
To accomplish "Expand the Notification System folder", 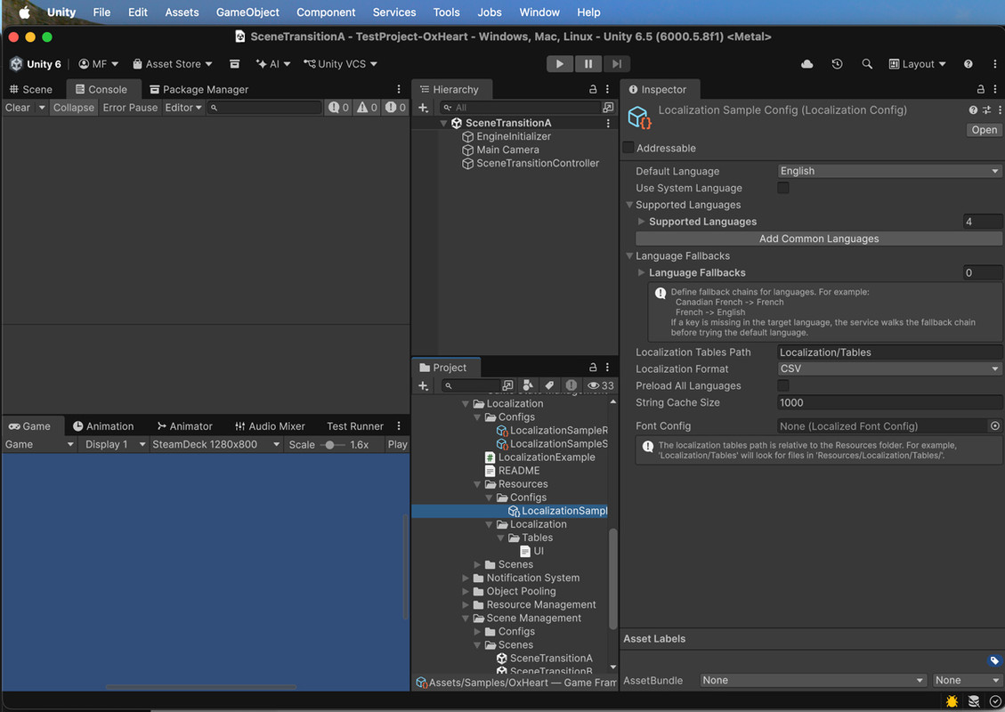I will pyautogui.click(x=466, y=578).
